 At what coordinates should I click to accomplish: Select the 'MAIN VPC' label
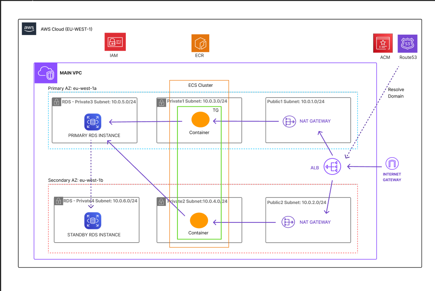71,73
